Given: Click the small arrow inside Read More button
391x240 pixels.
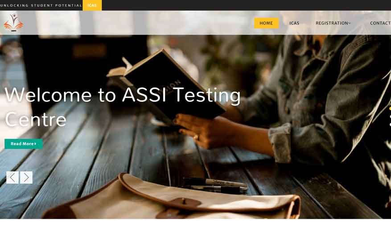Looking at the screenshot, I should (x=35, y=144).
